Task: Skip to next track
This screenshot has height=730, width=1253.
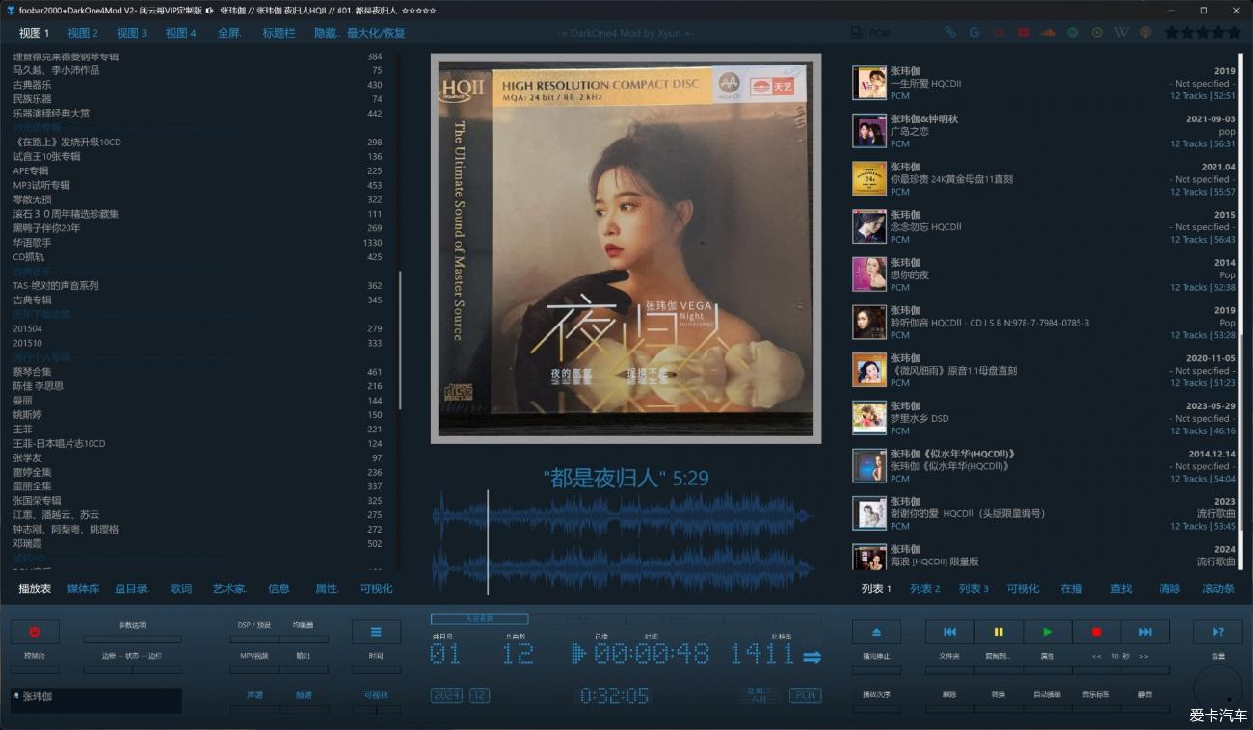Action: (x=1145, y=632)
